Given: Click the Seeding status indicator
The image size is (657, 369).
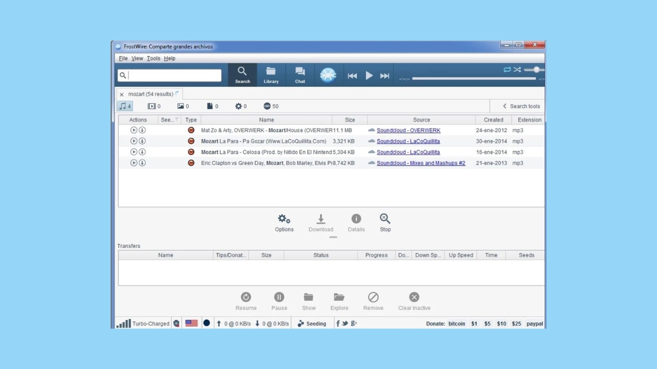Looking at the screenshot, I should tap(312, 323).
